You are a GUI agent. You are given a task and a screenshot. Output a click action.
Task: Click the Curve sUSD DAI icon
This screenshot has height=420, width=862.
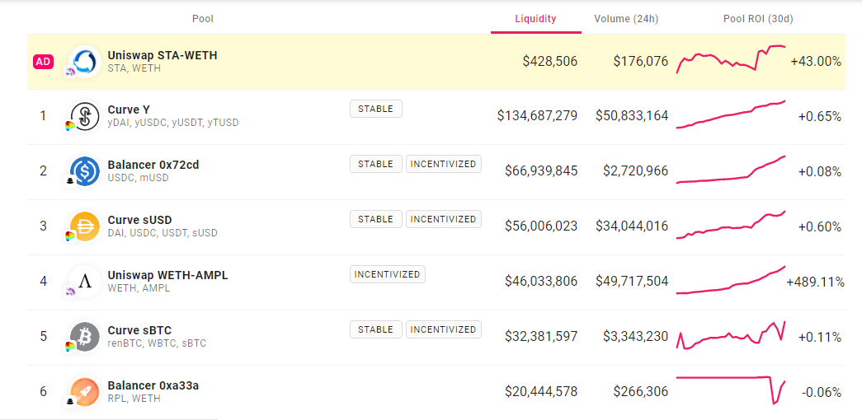coord(85,226)
